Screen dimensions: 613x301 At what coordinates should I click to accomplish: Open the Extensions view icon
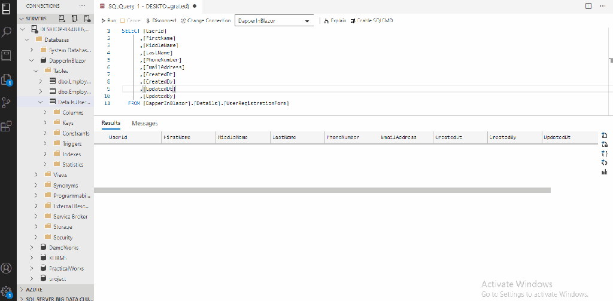point(7,126)
